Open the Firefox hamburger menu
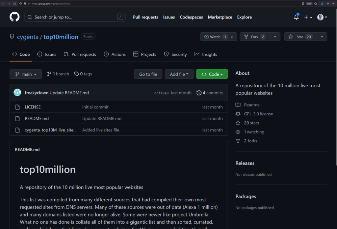The width and height of the screenshot is (337, 229). point(333,4)
